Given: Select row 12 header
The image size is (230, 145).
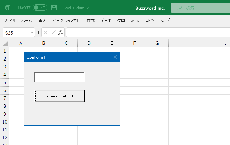Looking at the screenshot, I should 5,138.
